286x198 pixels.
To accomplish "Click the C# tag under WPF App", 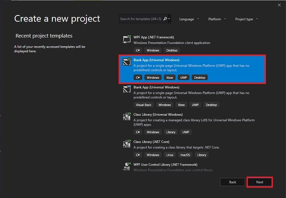I will click(x=138, y=50).
